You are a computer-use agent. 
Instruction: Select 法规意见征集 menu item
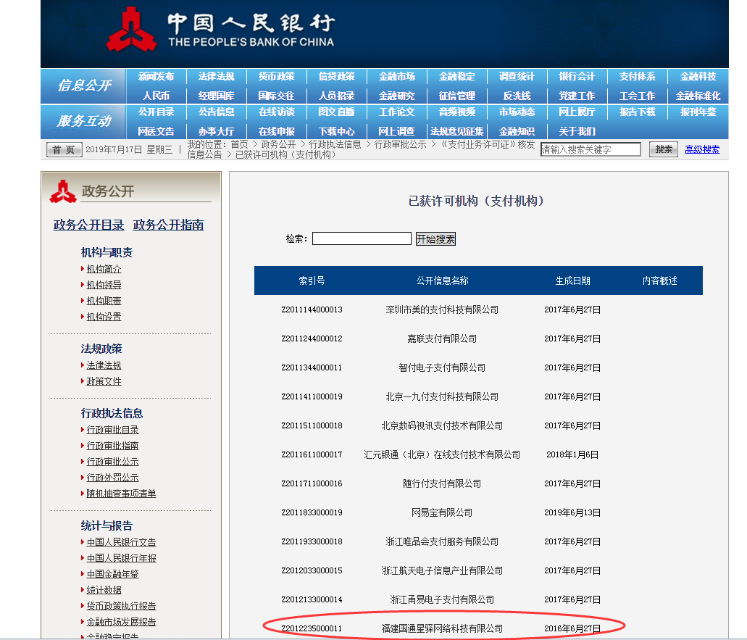tap(457, 131)
